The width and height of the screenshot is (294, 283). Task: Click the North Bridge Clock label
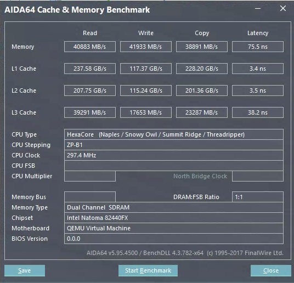(x=200, y=176)
